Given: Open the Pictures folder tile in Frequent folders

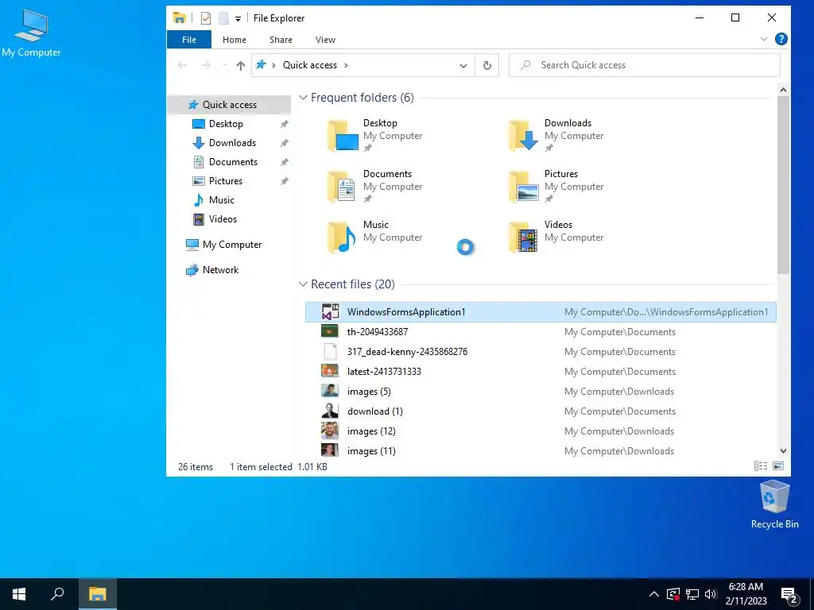Looking at the screenshot, I should click(556, 186).
